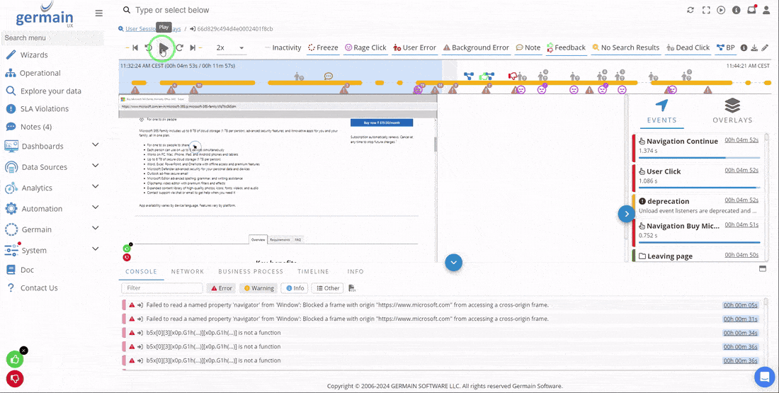Screen dimensions: 779x393
Task: Open the inbox notifications icon
Action: click(x=751, y=9)
